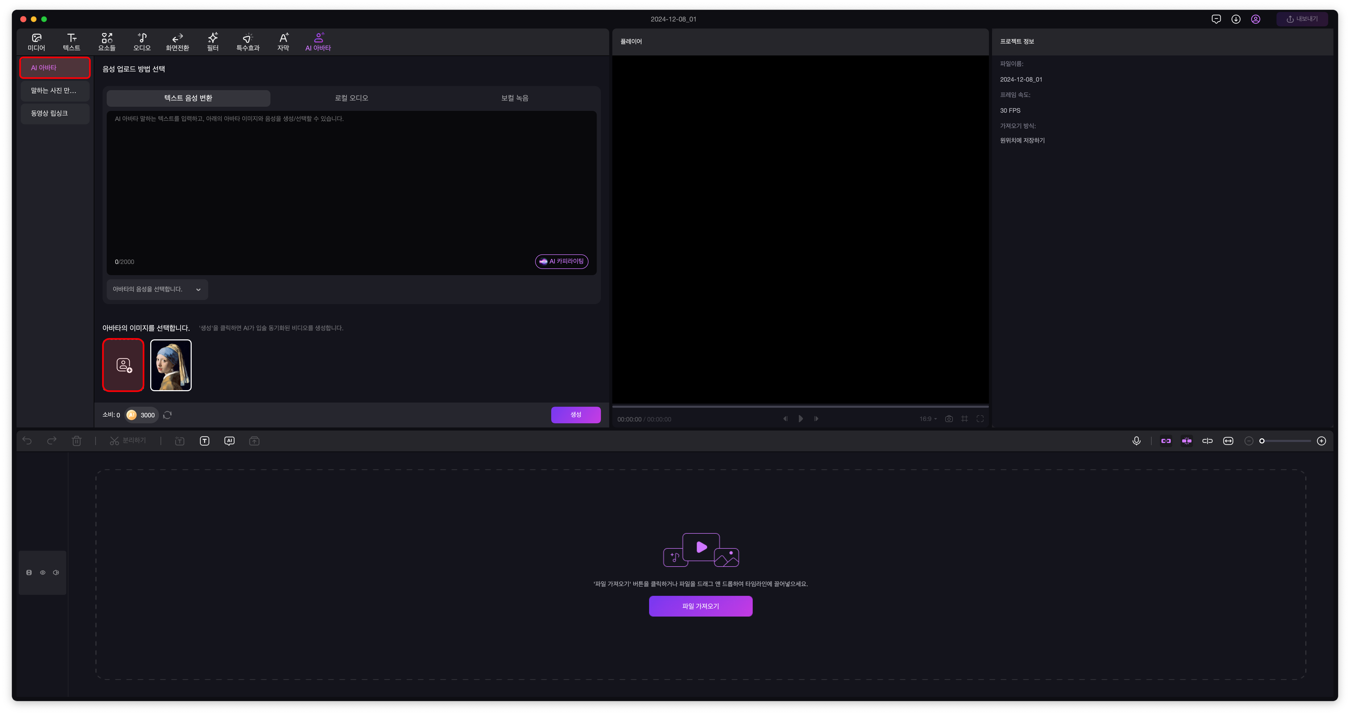Open the 16:9 aspect ratio dropdown
The height and width of the screenshot is (715, 1350).
click(x=928, y=419)
